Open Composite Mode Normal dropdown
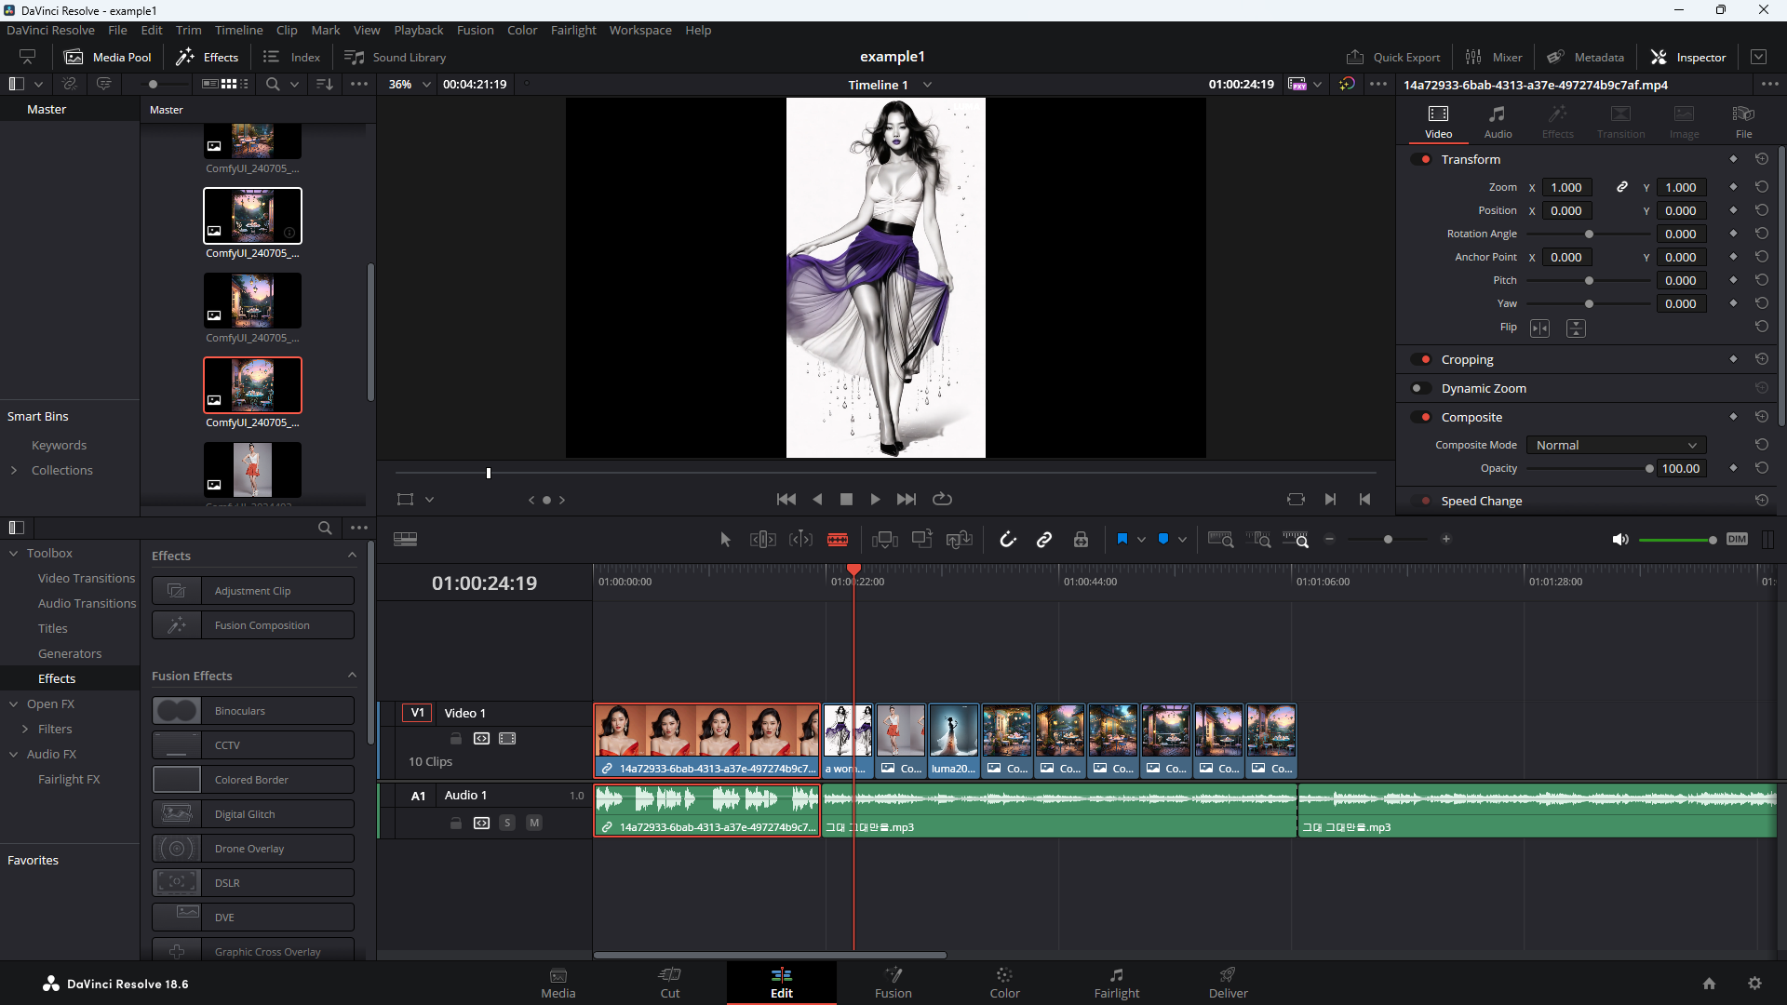The image size is (1787, 1005). pyautogui.click(x=1616, y=445)
